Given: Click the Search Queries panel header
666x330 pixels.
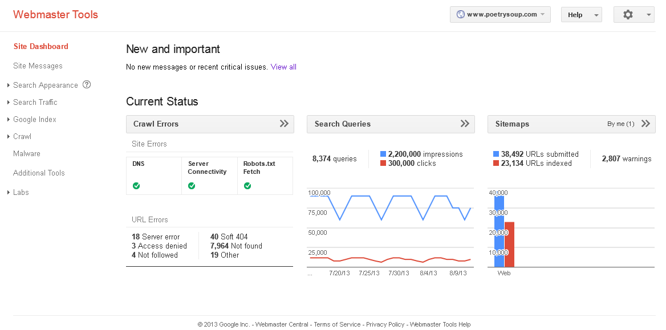Looking at the screenshot, I should pyautogui.click(x=391, y=124).
